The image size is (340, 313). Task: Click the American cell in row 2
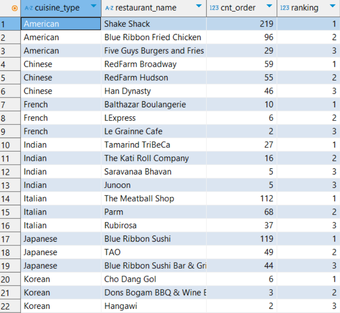tap(61, 37)
